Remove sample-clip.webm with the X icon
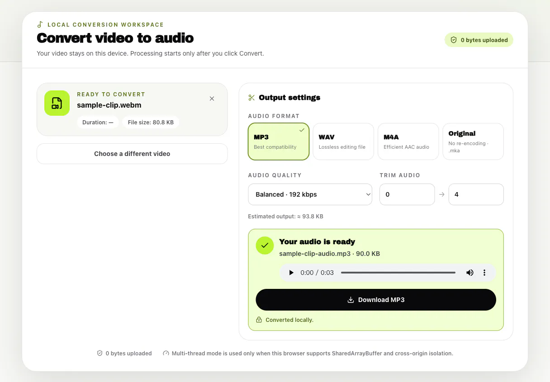The image size is (550, 382). [x=212, y=99]
